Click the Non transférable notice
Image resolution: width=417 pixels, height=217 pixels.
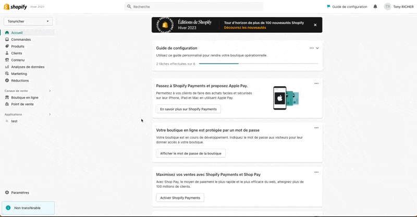[28, 208]
